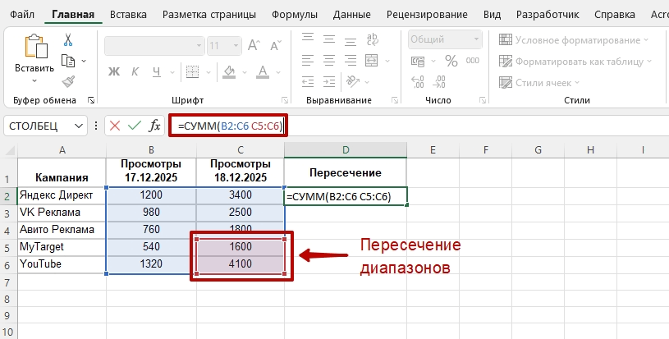The height and width of the screenshot is (339, 669).
Task: Click the Cut scissors icon
Action: point(68,39)
